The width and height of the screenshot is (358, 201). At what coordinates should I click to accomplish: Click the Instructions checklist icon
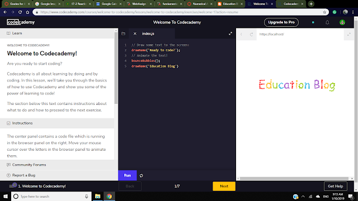tap(8, 123)
